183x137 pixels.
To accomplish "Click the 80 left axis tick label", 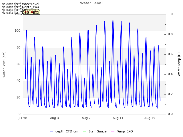I will 18,47.
